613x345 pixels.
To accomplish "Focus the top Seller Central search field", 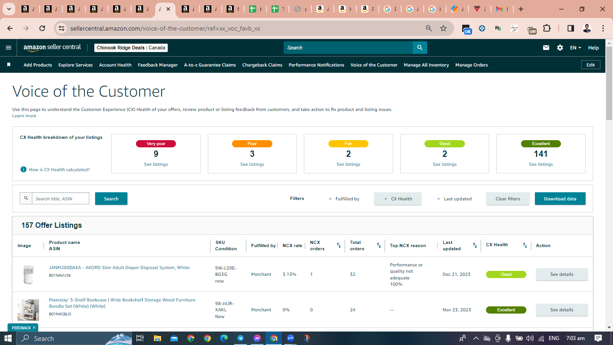I will pos(348,48).
